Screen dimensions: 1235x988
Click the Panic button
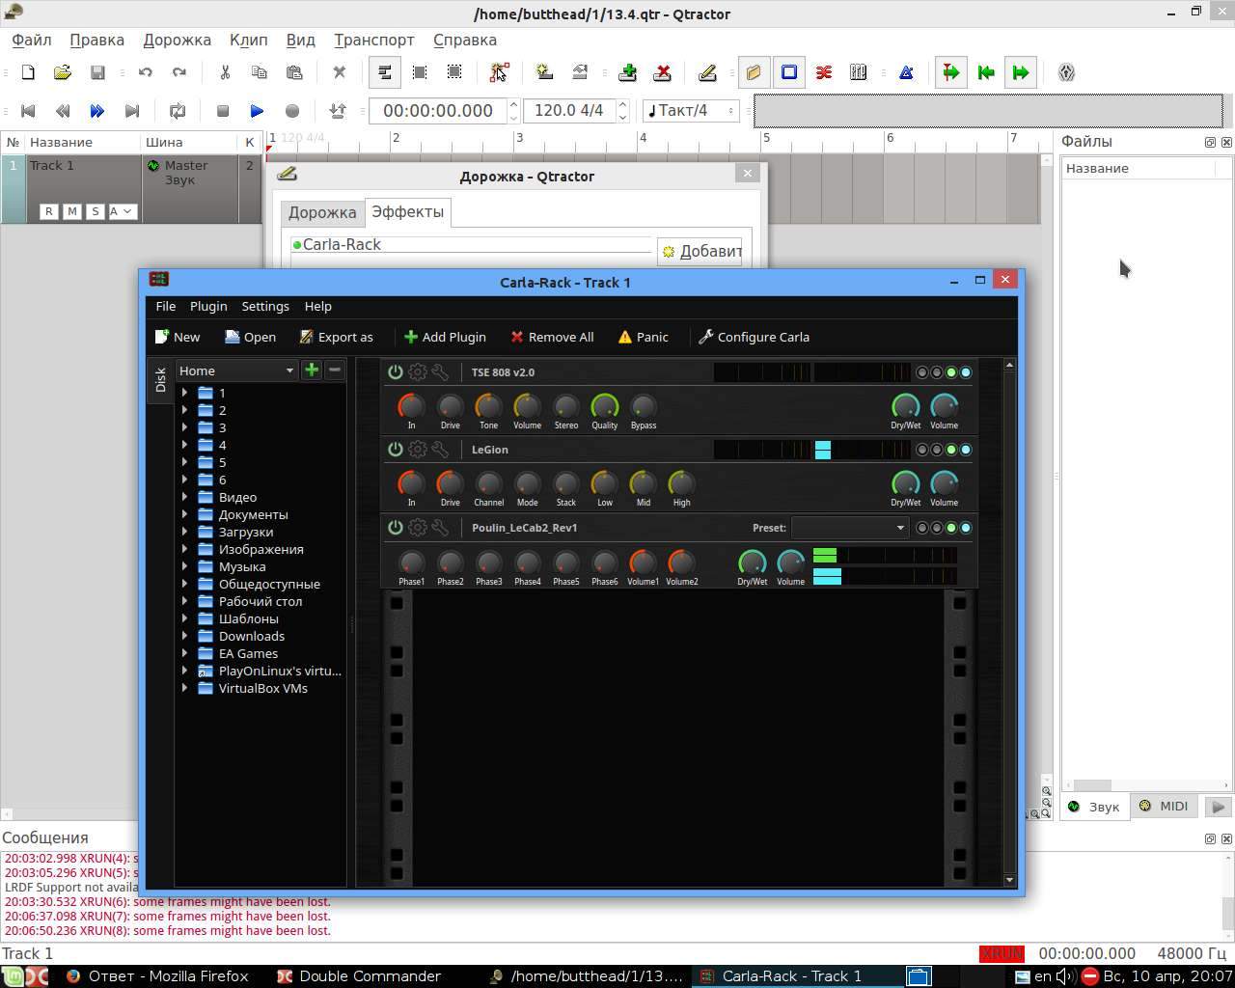click(643, 337)
